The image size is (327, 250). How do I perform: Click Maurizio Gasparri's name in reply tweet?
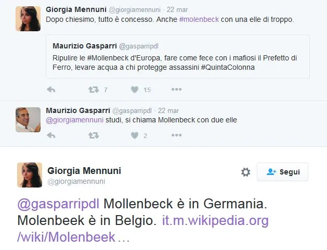[78, 110]
